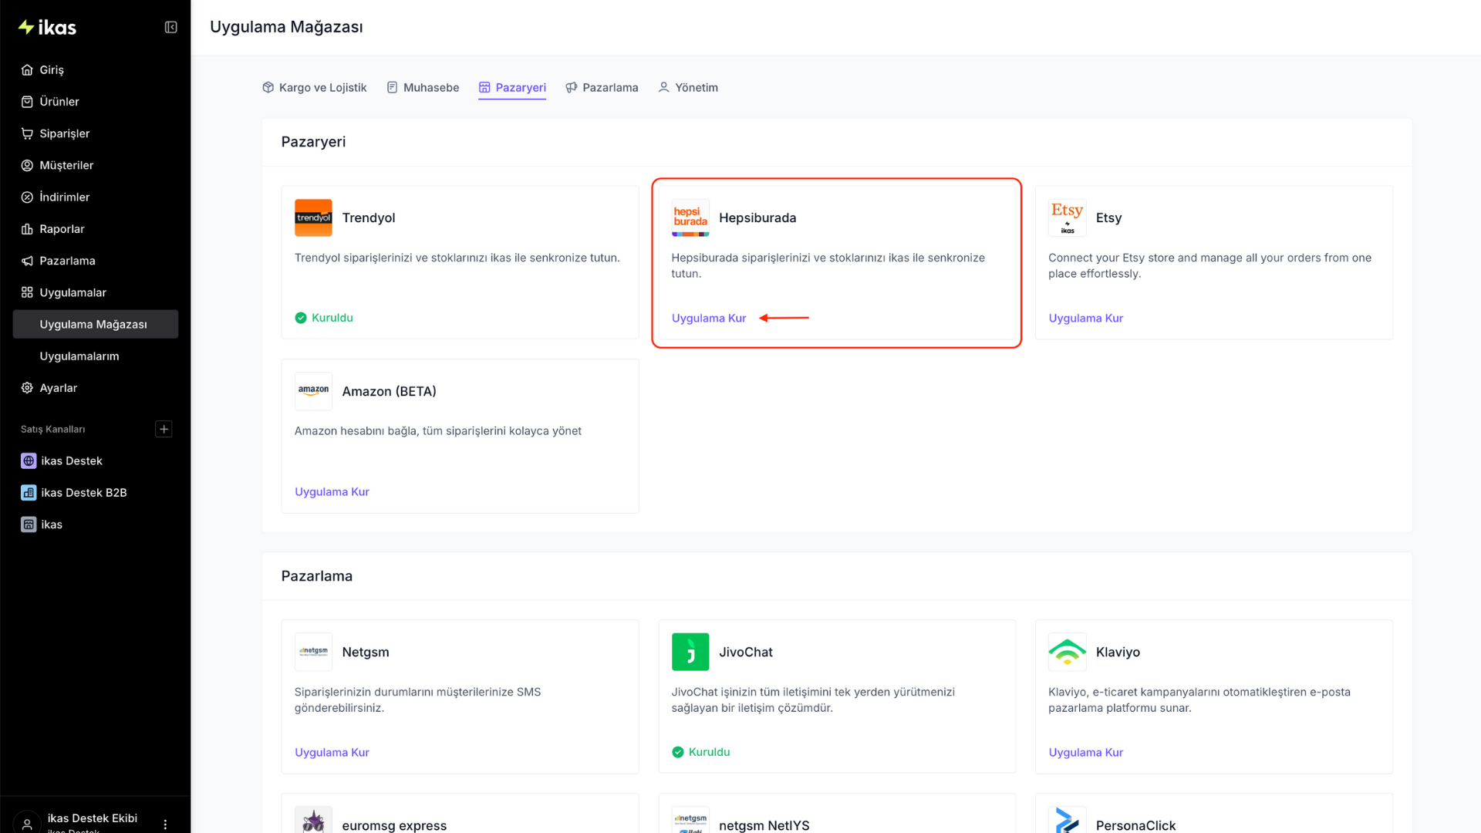1481x833 pixels.
Task: Click the Kuruldu status on Trendyol
Action: pos(324,318)
